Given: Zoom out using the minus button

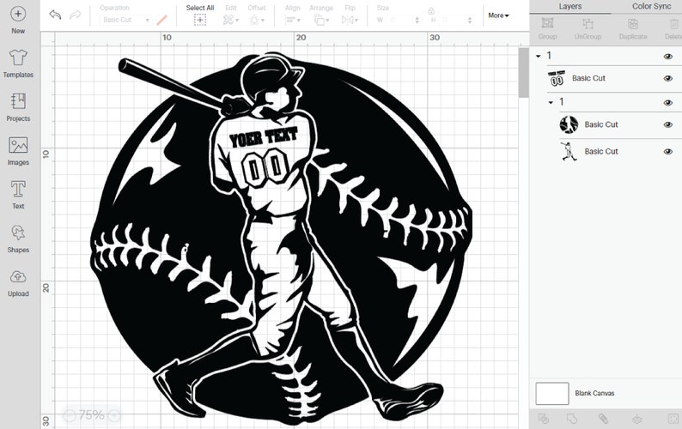Looking at the screenshot, I should click(x=70, y=415).
